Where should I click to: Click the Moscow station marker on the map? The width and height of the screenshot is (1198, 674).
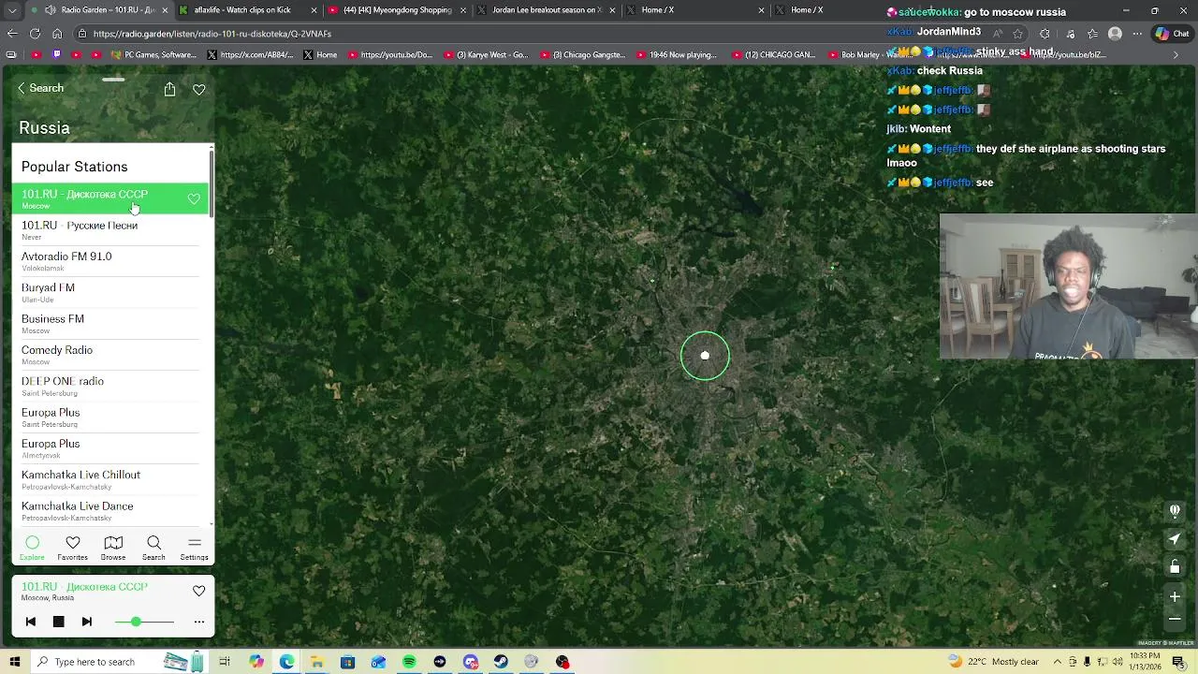(x=705, y=356)
